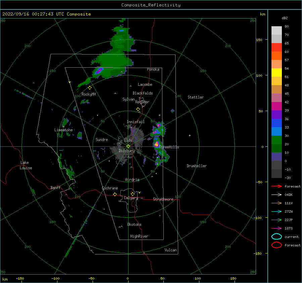
Task: Click the white 04DK arrow icon
Action: coord(276,194)
